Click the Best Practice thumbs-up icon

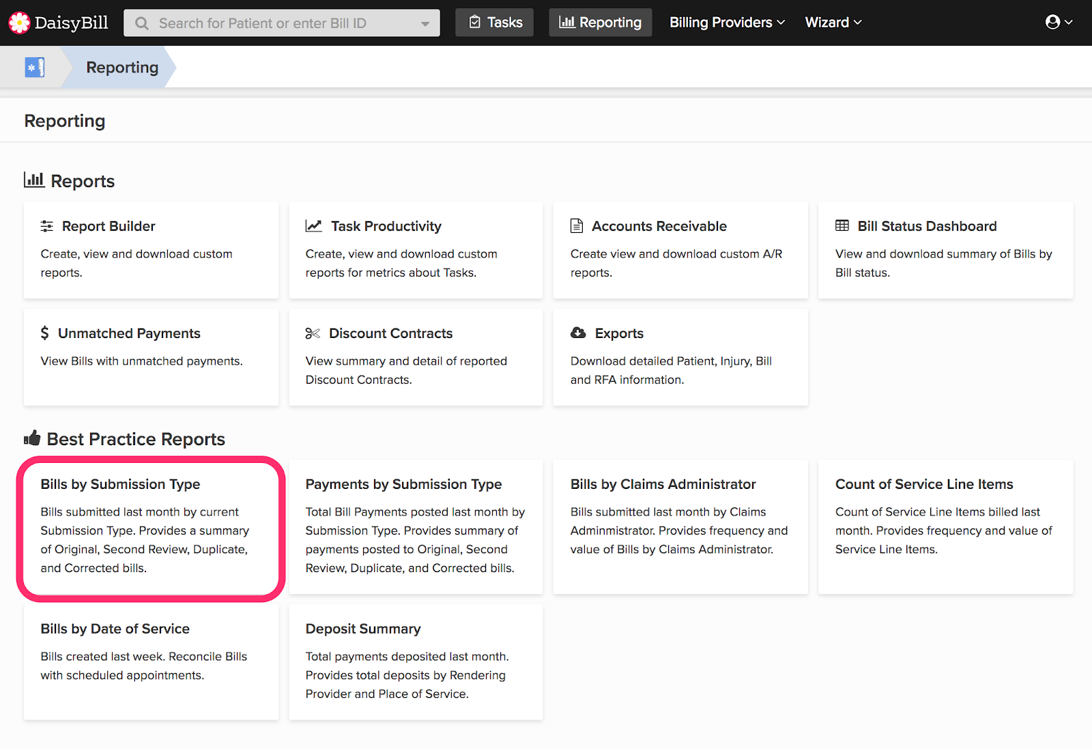[32, 438]
